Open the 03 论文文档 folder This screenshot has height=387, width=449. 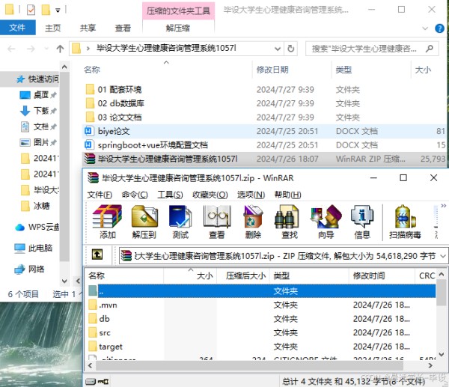click(120, 118)
